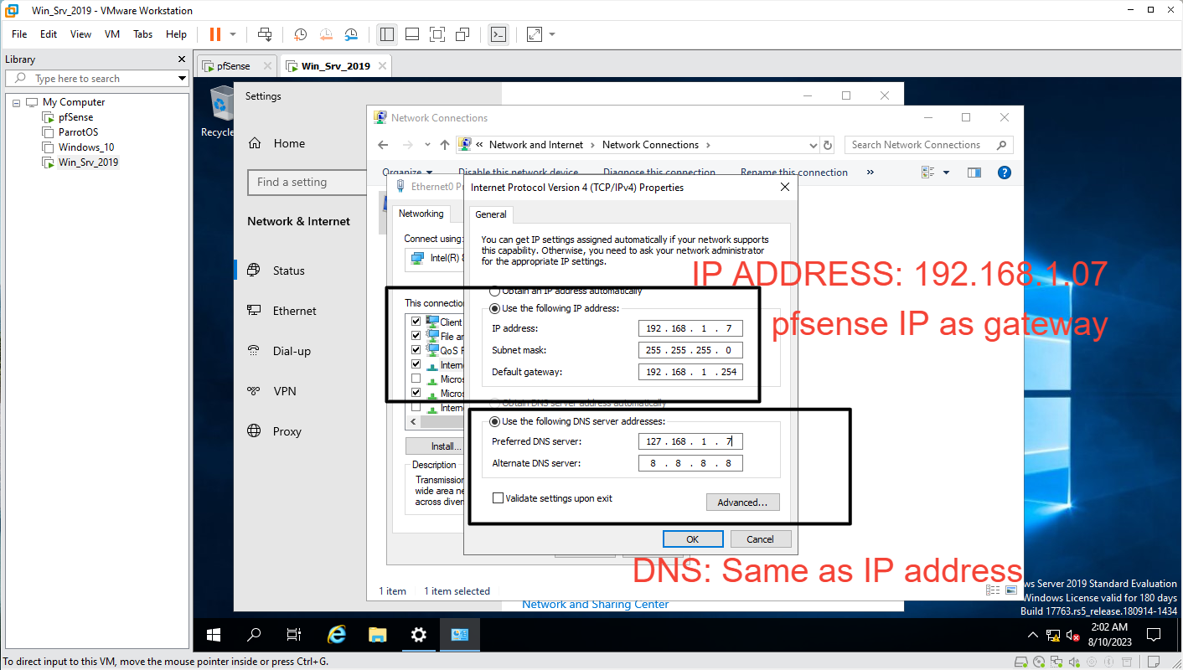Screen dimensions: 1183x670
Task: Click the stretch guest display icon
Action: [x=535, y=34]
